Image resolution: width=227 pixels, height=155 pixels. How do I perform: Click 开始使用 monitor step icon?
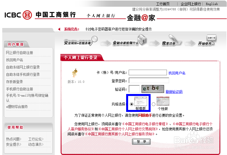(x=207, y=41)
